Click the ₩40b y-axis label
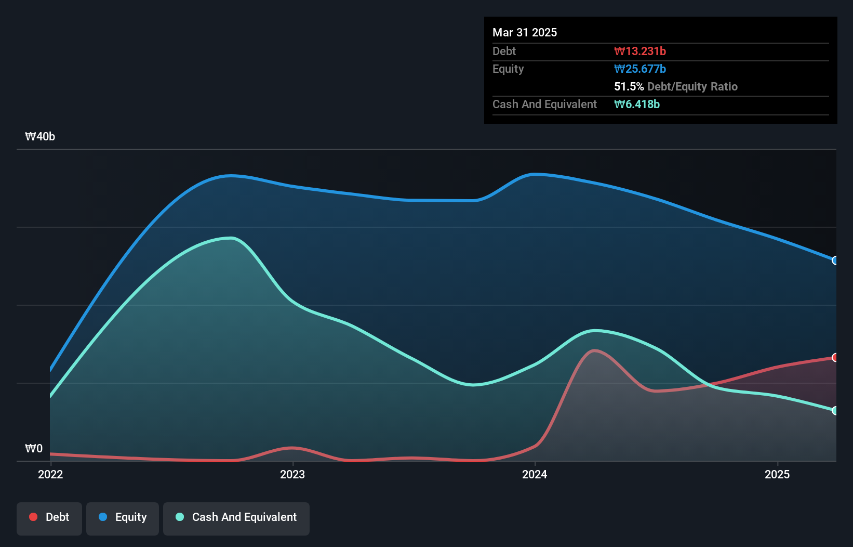 coord(40,137)
